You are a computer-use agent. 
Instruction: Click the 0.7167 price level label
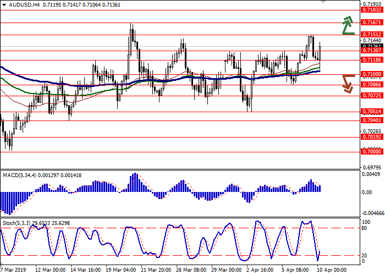point(372,23)
